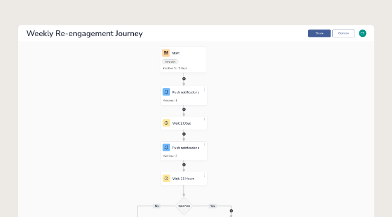
Task: Open the second Push notifications node options menu
Action: tap(204, 145)
